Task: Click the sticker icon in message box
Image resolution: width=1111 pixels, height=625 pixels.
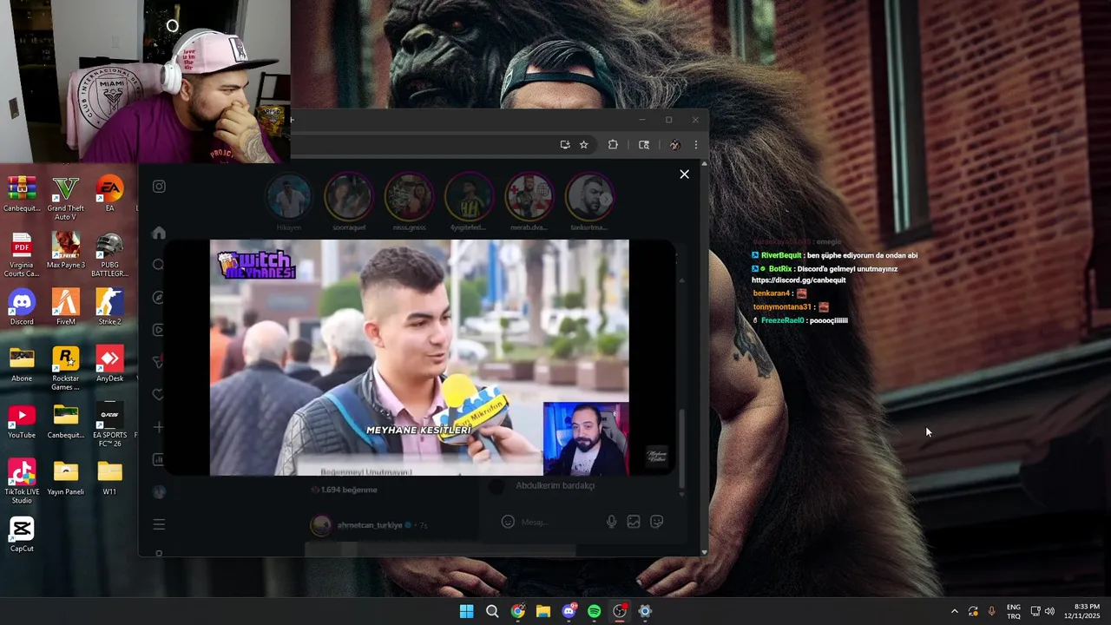Action: [x=656, y=522]
